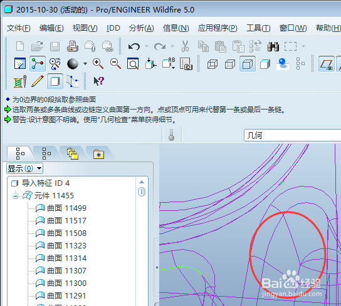Cut selection with the scissors icon

pos(185,46)
